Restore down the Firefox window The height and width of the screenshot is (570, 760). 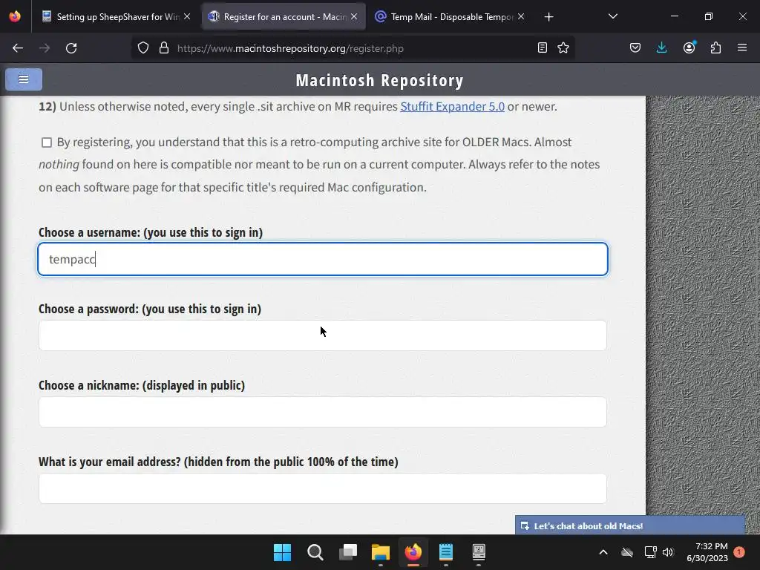point(709,16)
